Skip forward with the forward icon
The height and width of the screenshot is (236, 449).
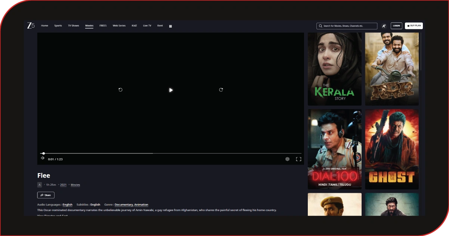(x=221, y=90)
